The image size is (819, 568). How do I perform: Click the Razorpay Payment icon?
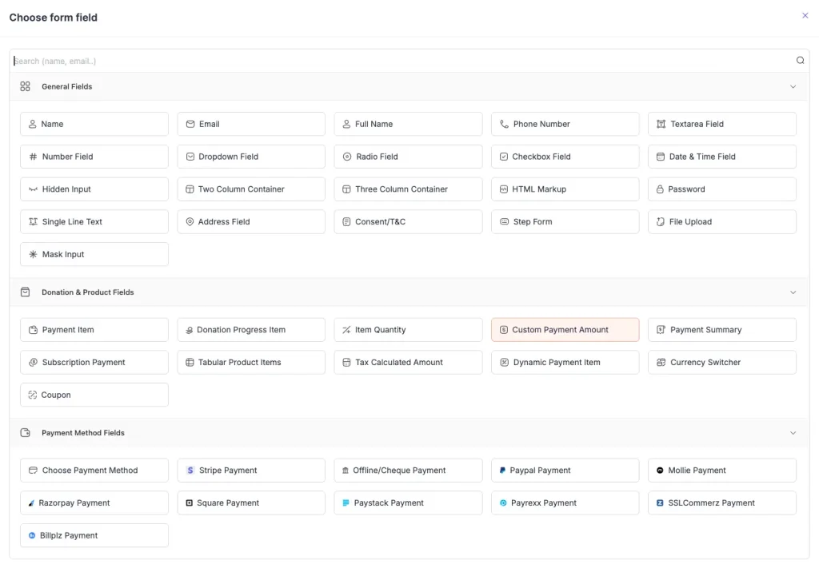30,502
